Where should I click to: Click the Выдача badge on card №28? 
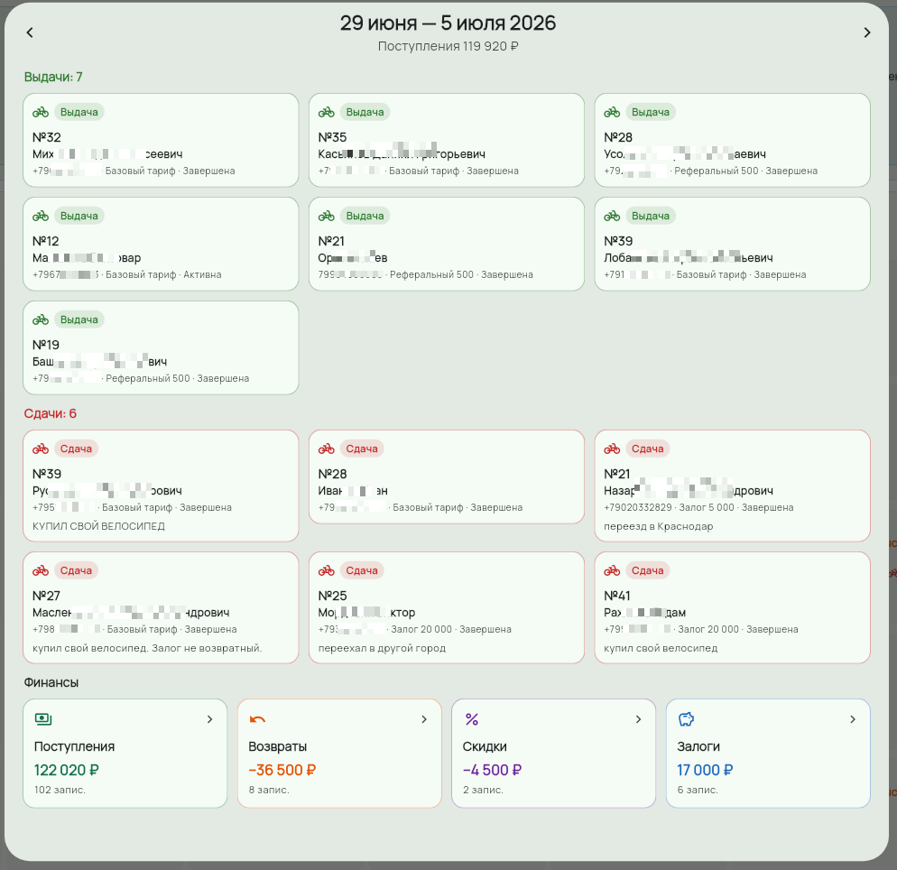click(651, 112)
